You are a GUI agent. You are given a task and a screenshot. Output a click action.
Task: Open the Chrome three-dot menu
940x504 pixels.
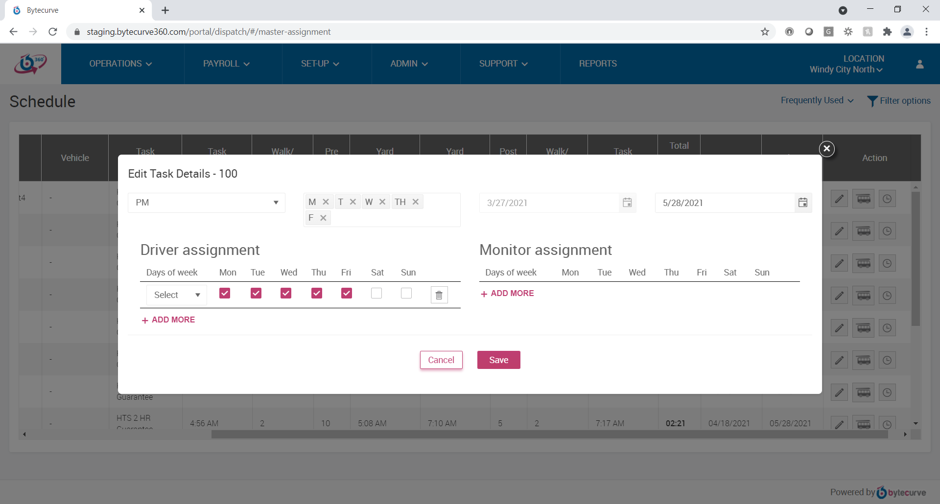(926, 32)
